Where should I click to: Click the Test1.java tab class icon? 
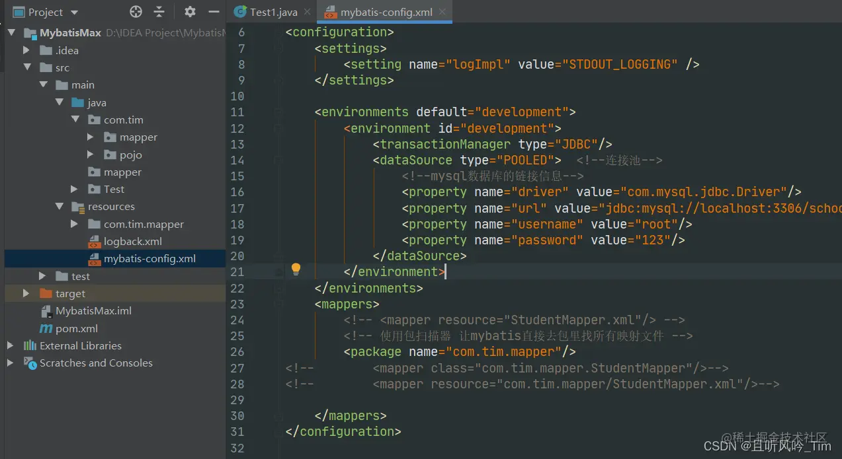pyautogui.click(x=241, y=13)
